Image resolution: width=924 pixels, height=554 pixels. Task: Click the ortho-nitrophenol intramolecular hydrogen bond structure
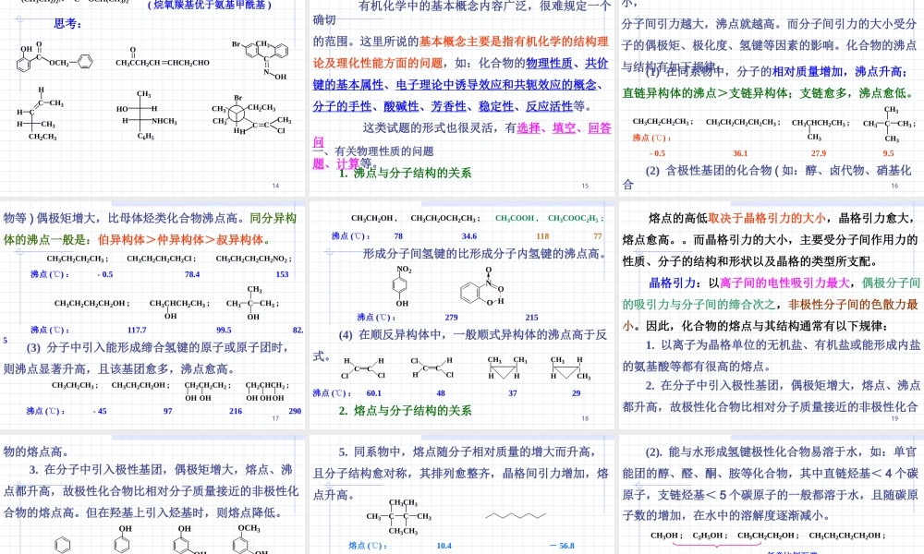click(x=481, y=290)
